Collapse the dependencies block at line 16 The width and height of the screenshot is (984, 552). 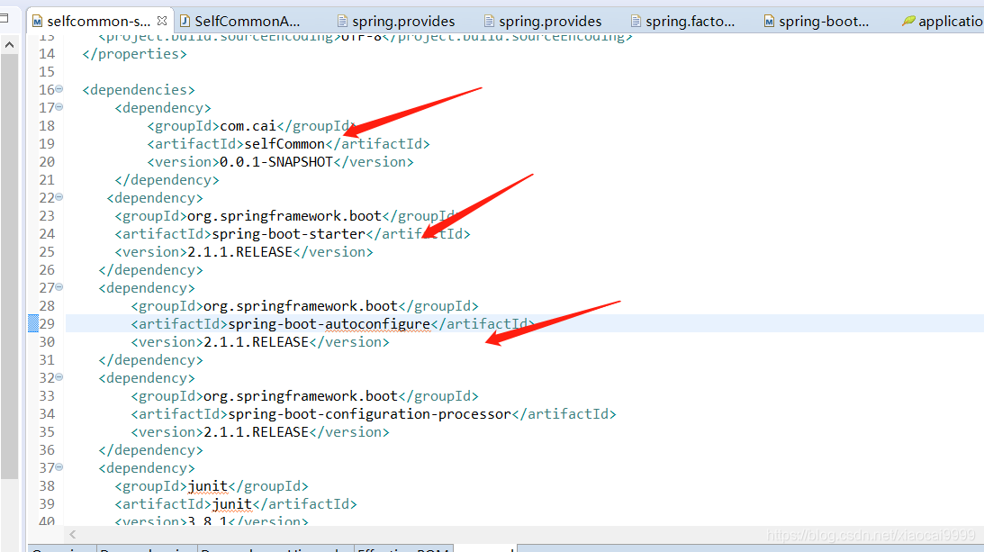tap(58, 89)
